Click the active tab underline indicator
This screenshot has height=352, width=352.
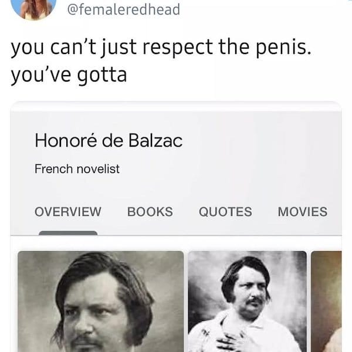68,233
